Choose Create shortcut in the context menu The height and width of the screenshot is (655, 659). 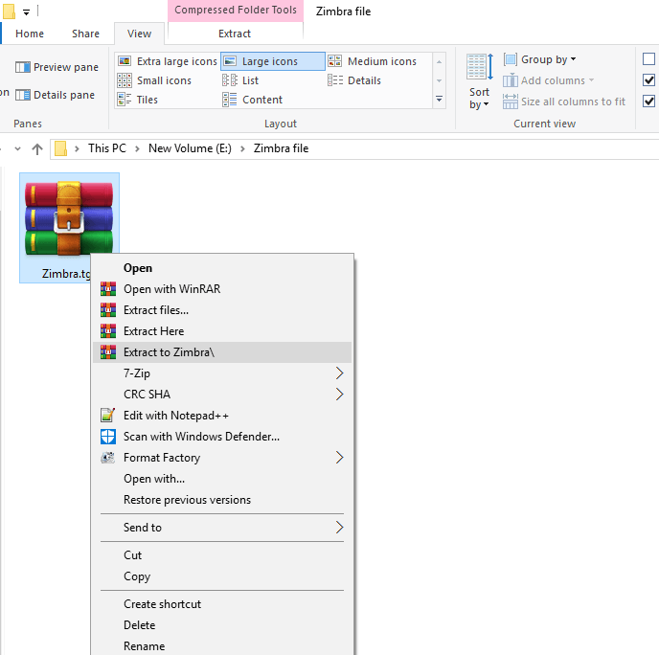coord(222,603)
